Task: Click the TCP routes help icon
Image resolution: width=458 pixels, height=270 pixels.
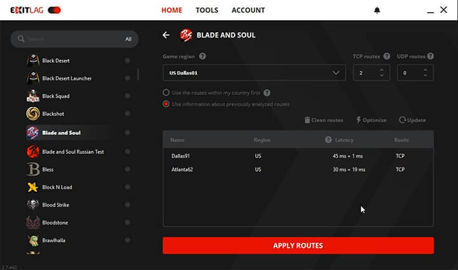Action: [x=384, y=56]
